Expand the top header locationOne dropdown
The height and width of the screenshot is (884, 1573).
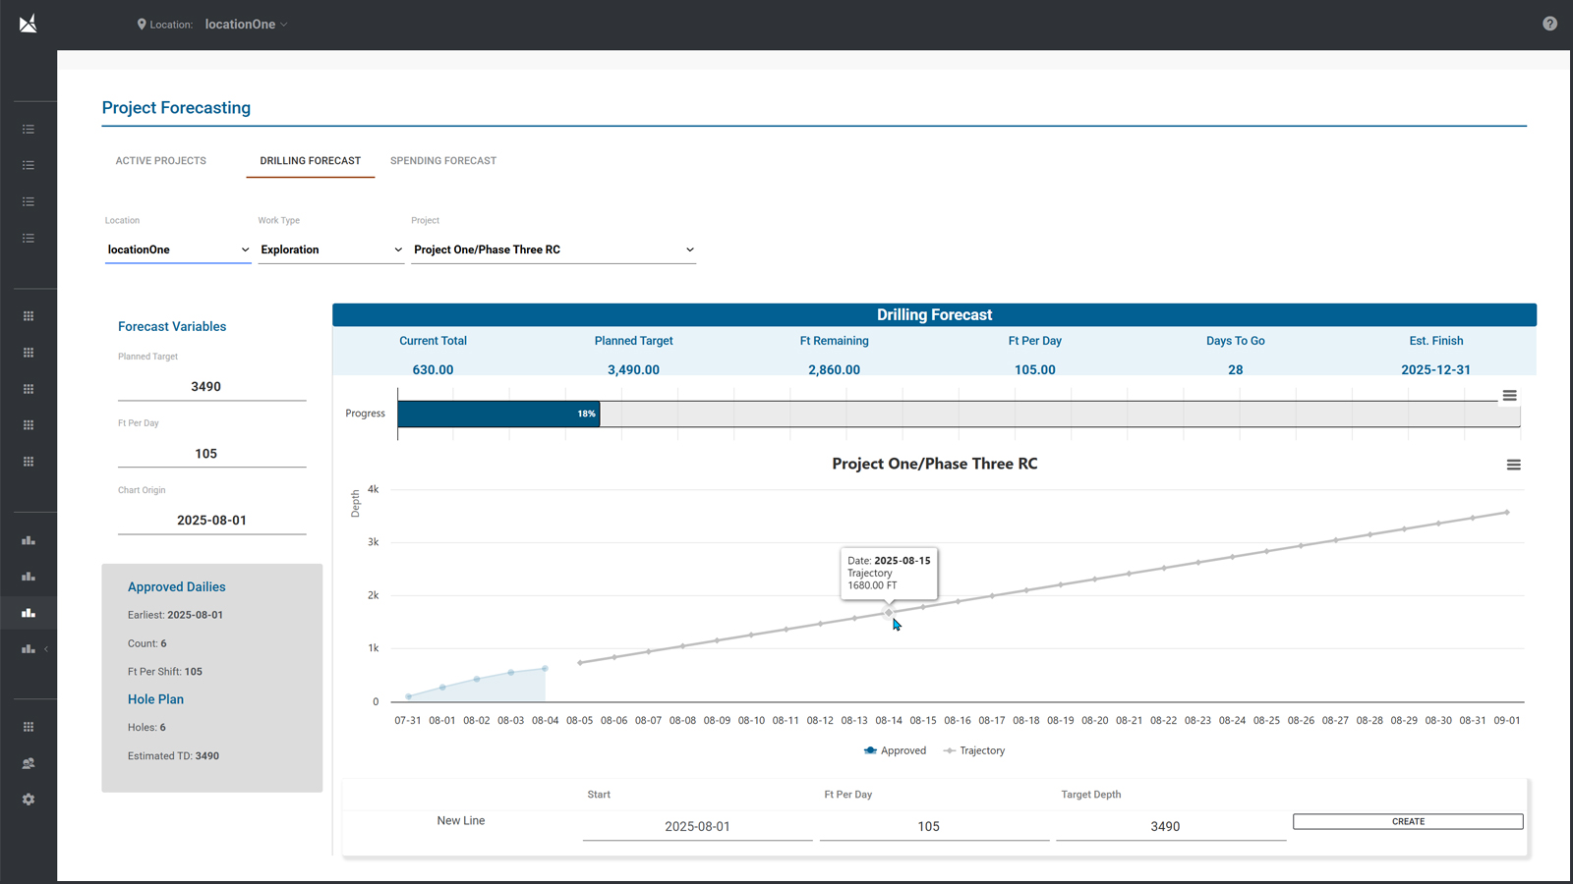(246, 25)
